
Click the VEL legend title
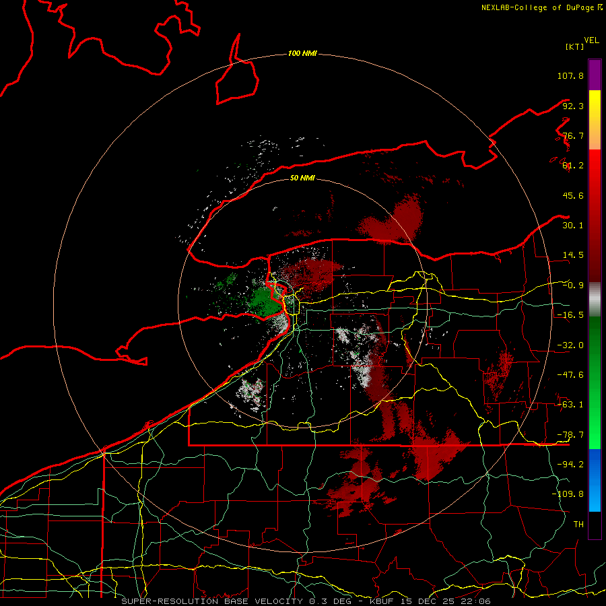pyautogui.click(x=592, y=40)
